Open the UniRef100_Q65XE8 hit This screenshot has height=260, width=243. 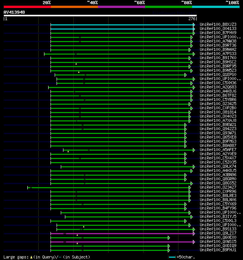click(x=218, y=137)
